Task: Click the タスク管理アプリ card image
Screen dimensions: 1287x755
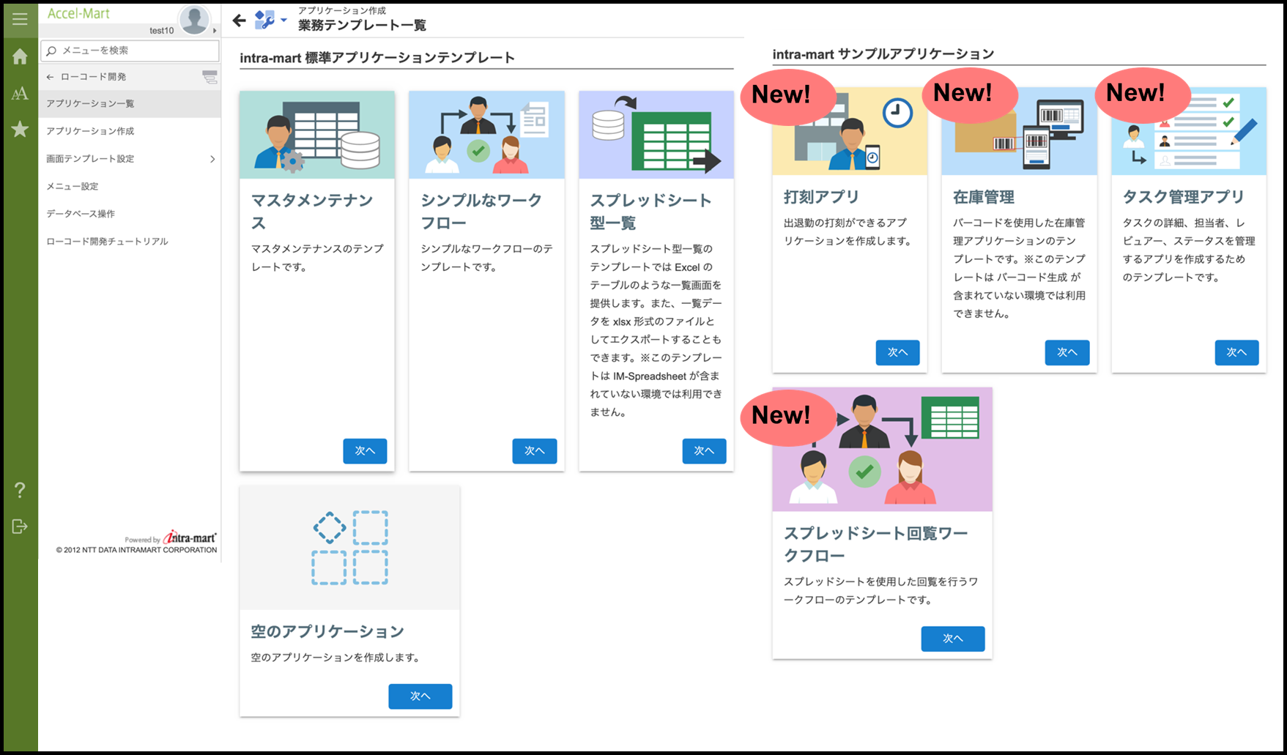Action: (1189, 131)
